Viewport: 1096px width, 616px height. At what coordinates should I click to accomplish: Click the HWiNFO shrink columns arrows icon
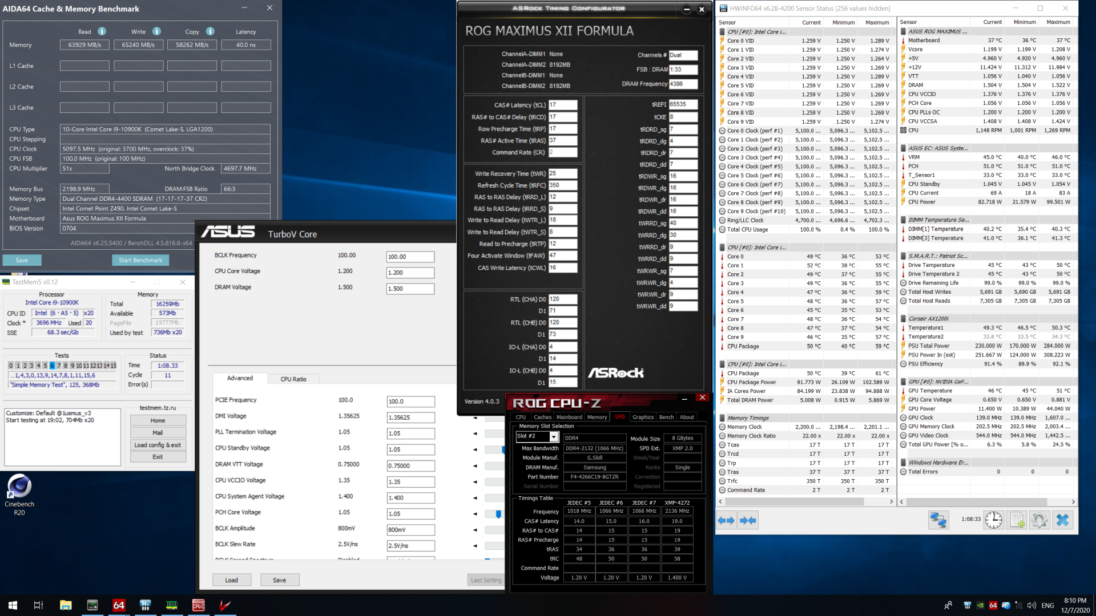tap(748, 520)
